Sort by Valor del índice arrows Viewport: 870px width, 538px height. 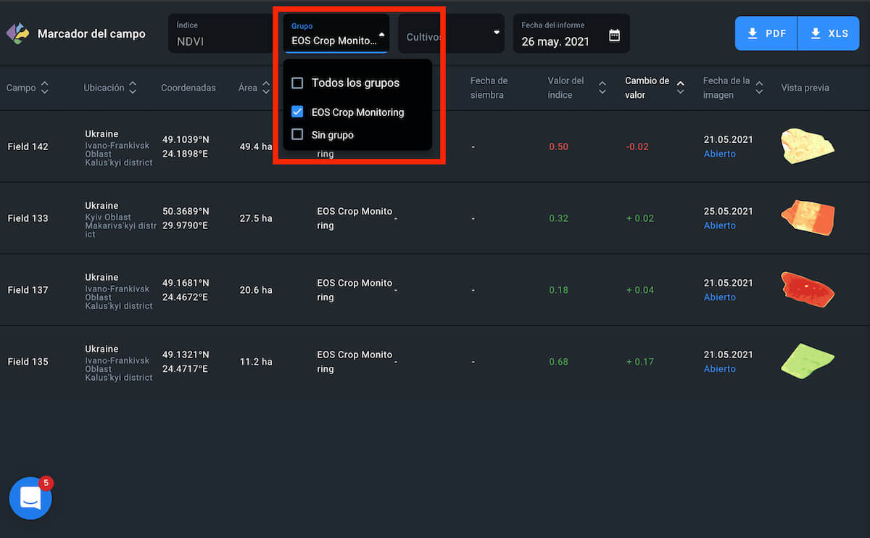(602, 88)
